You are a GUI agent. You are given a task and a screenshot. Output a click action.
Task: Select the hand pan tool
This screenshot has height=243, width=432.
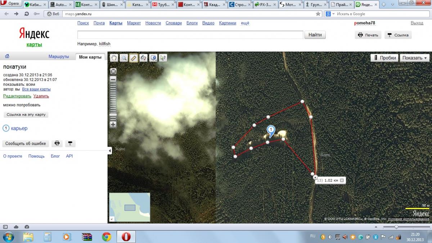click(x=114, y=58)
